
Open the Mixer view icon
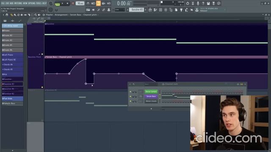[166, 10]
